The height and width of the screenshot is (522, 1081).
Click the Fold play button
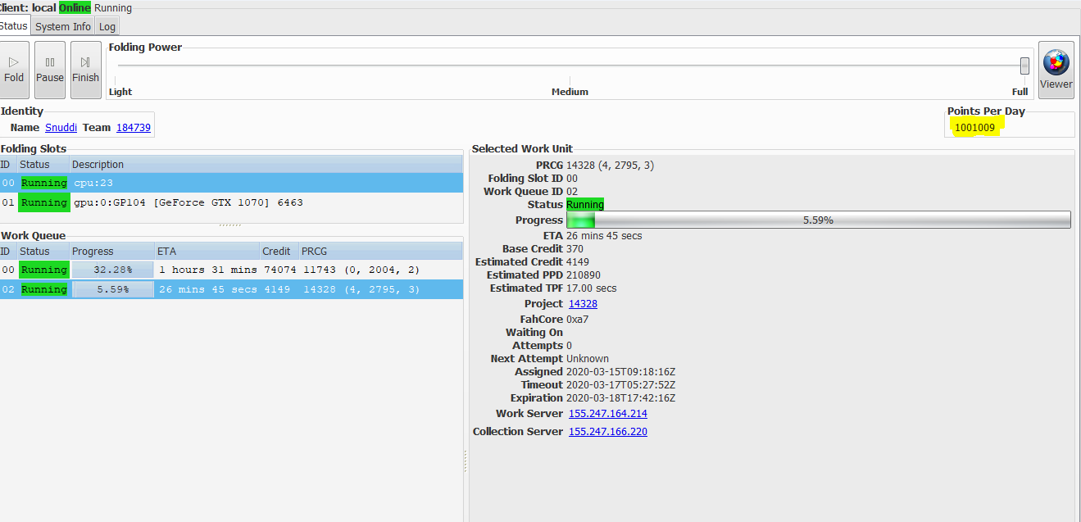[x=14, y=70]
